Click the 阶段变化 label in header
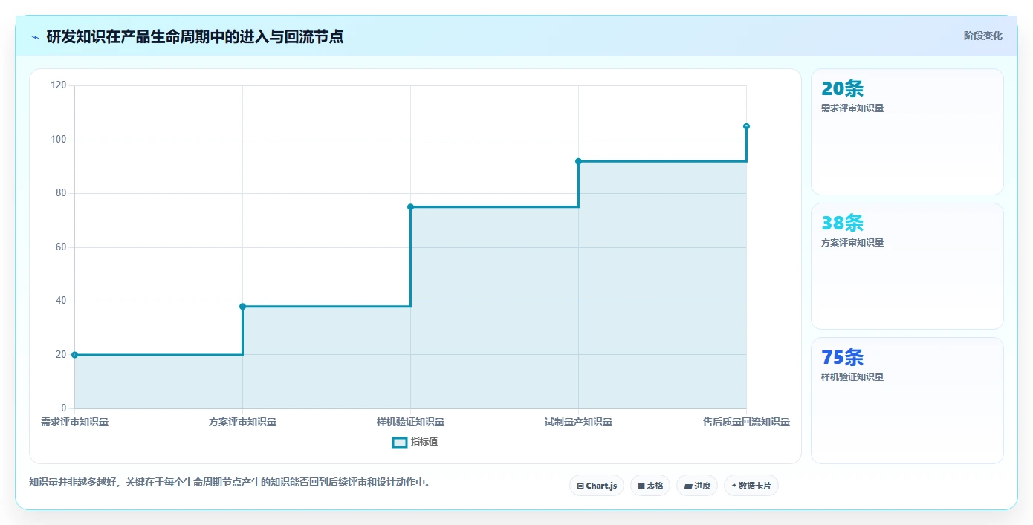 pyautogui.click(x=983, y=36)
